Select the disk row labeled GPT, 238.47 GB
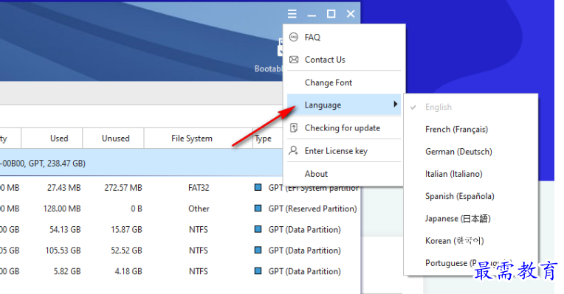The width and height of the screenshot is (564, 294). (x=141, y=164)
